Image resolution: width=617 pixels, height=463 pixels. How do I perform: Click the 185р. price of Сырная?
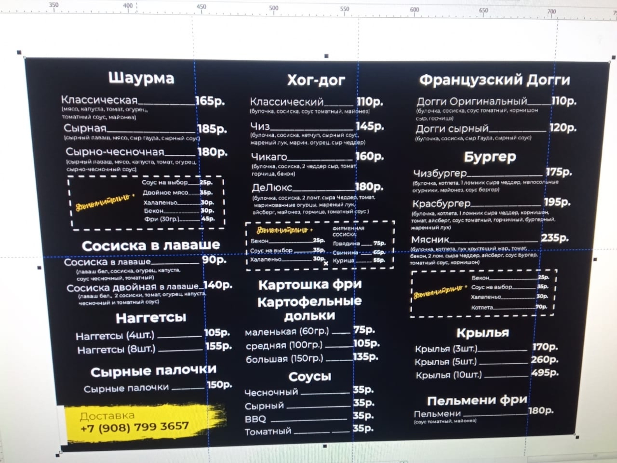pyautogui.click(x=212, y=129)
